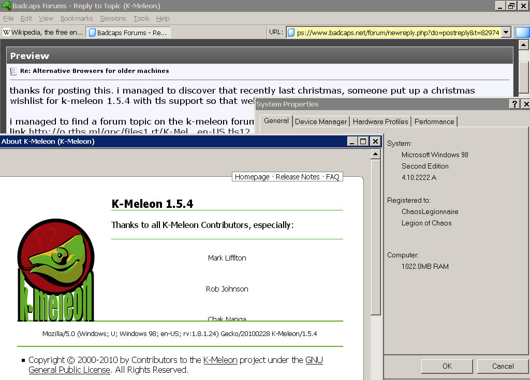This screenshot has width=530, height=380.
Task: Switch to the Badcaps Forums browser tab
Action: (x=128, y=33)
